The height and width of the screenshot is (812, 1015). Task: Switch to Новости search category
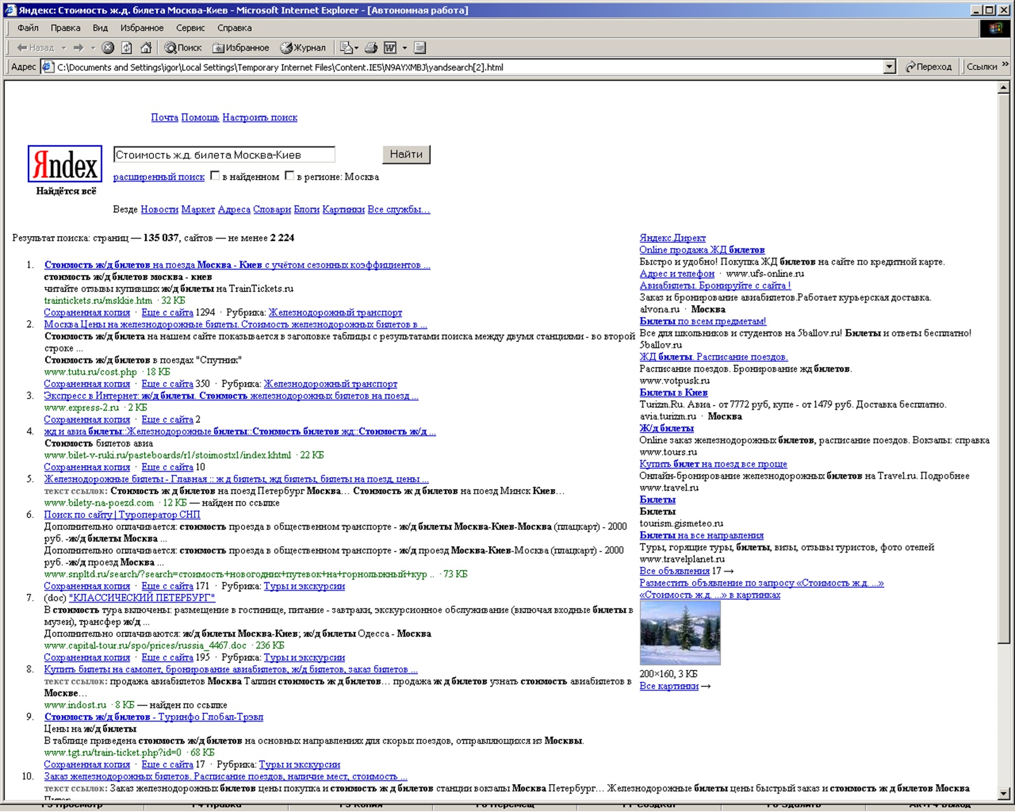point(159,209)
